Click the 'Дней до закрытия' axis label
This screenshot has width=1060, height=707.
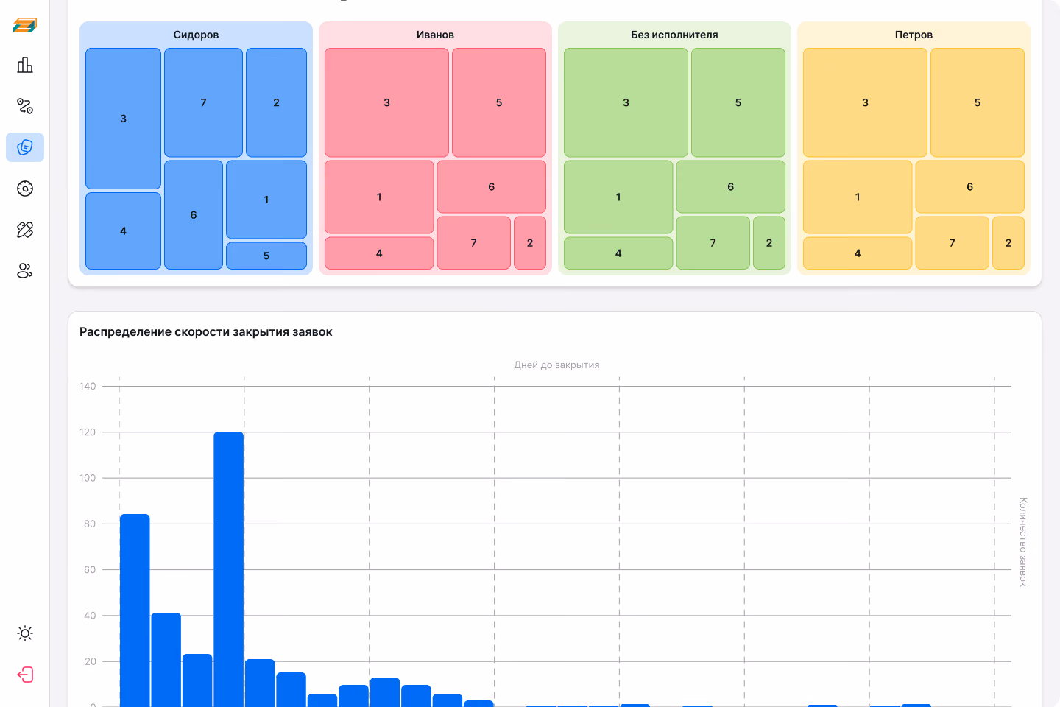556,365
